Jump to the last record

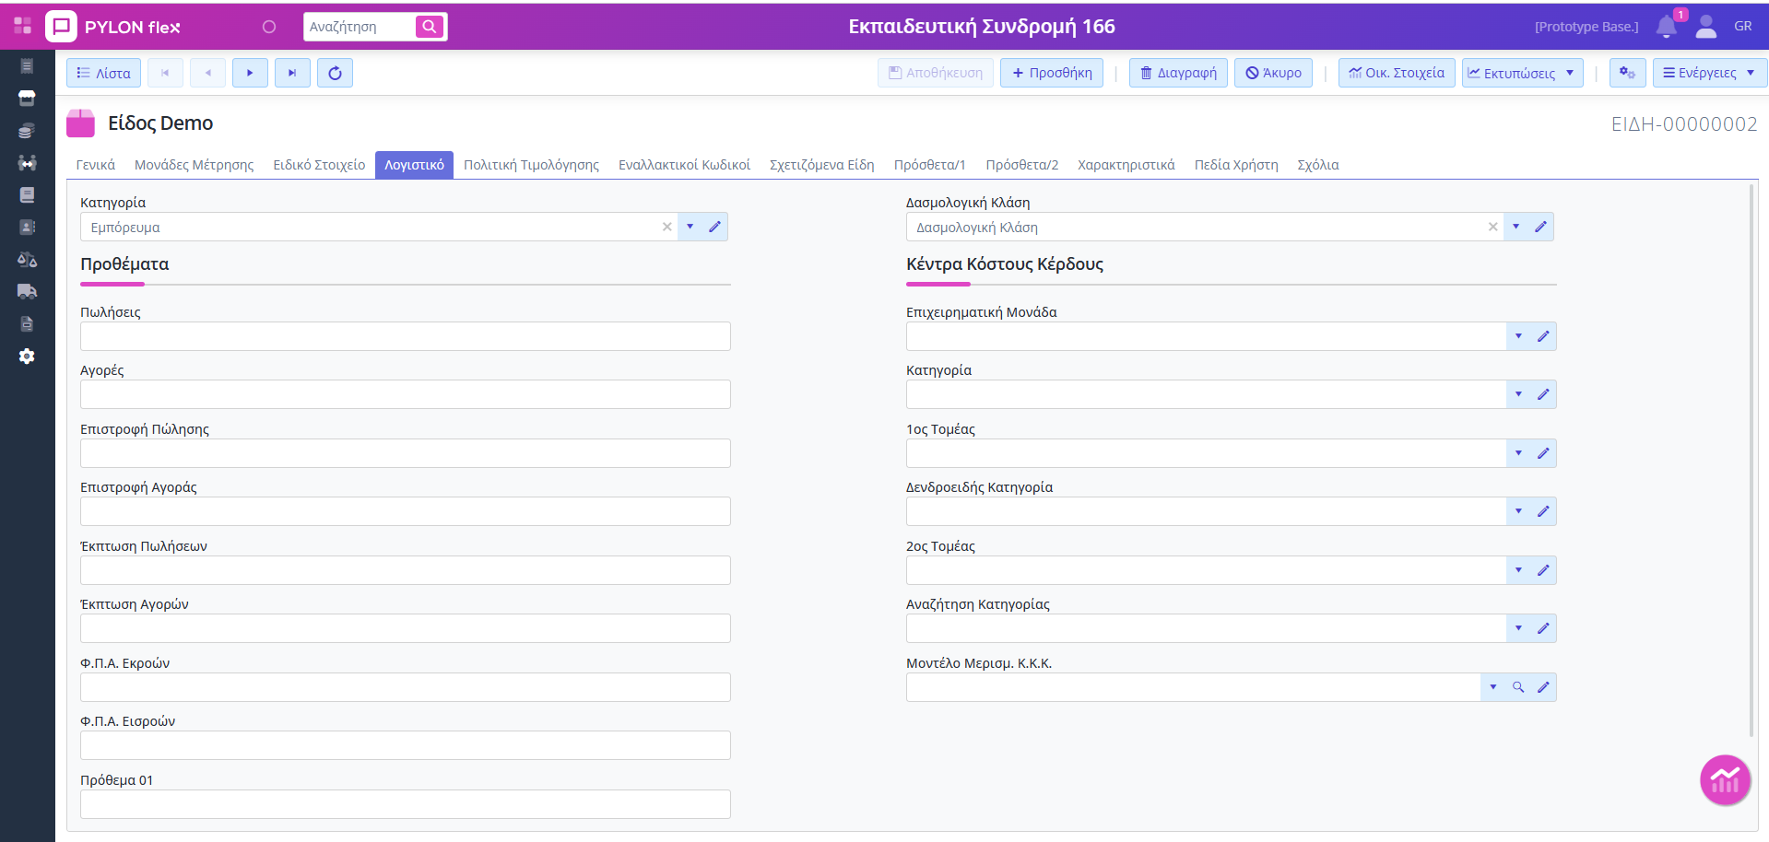(292, 73)
